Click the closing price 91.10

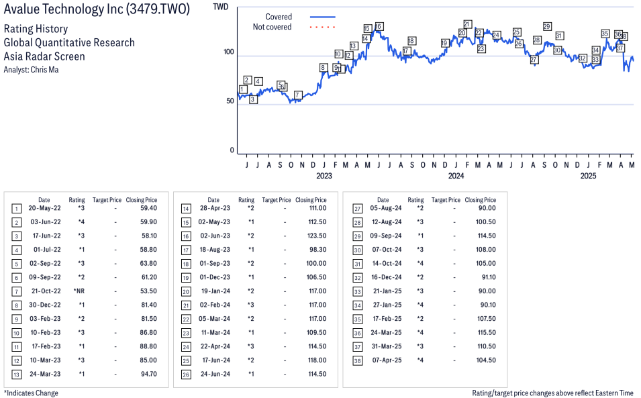pos(489,277)
